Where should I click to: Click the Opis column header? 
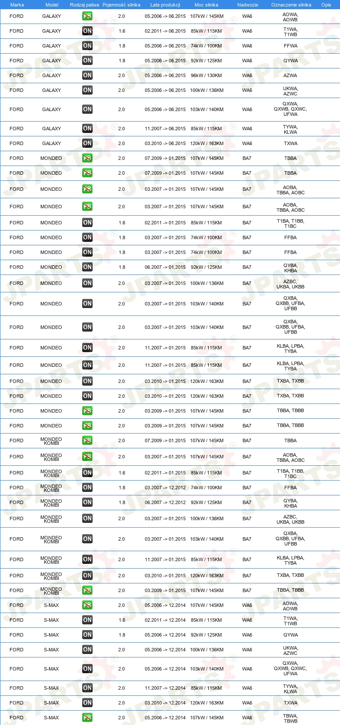coord(326,5)
